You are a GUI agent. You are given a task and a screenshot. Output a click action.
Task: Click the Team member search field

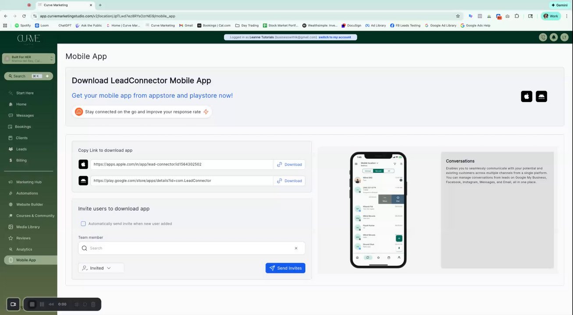click(x=192, y=248)
